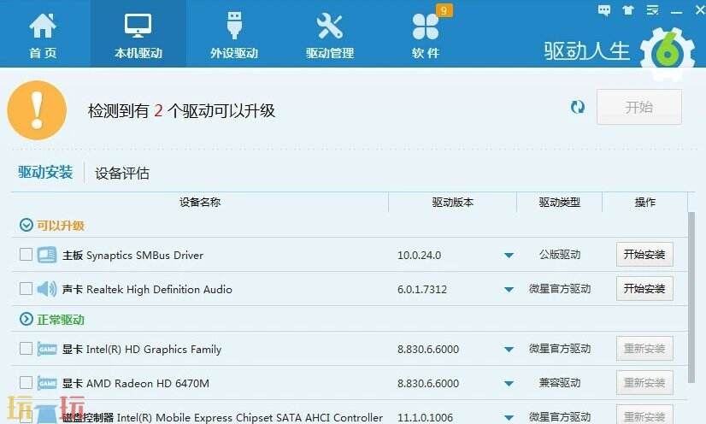Click the 操作 column header

[x=644, y=203]
